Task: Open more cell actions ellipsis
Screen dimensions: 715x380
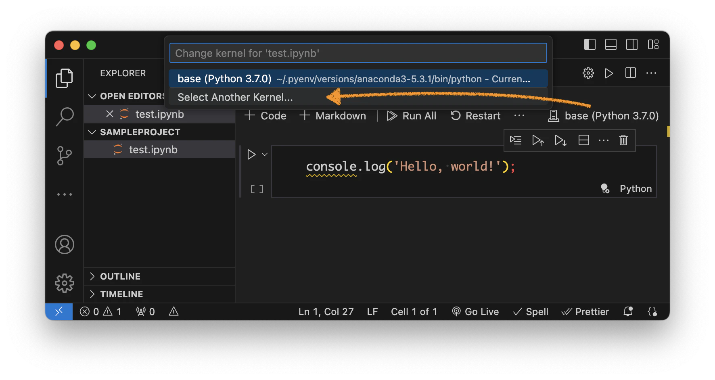Action: (604, 140)
